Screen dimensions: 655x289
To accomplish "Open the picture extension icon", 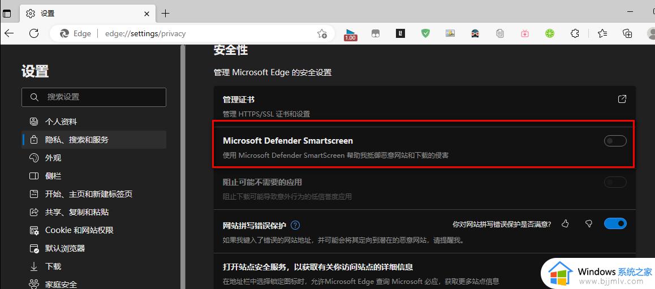I will click(450, 33).
